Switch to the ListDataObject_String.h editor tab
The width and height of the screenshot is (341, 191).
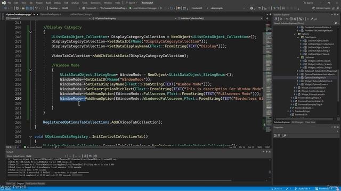tap(80, 14)
